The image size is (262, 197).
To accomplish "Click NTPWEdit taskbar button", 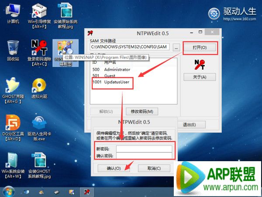I will (87, 192).
